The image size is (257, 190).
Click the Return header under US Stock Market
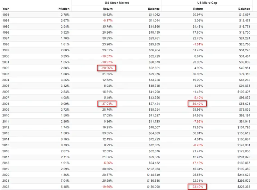(108, 9)
